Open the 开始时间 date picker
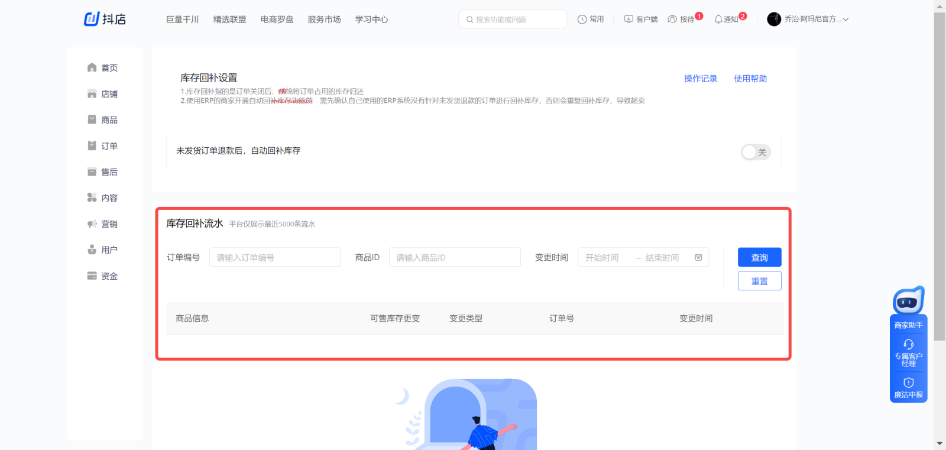Image resolution: width=946 pixels, height=450 pixels. pos(602,258)
